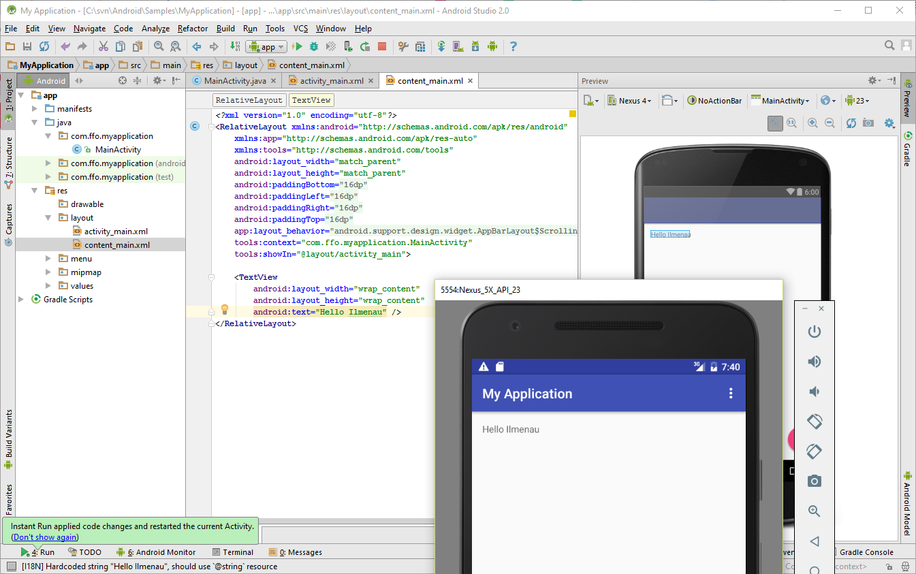Take an emulator screenshot with the camera icon
The width and height of the screenshot is (916, 574).
(x=814, y=481)
